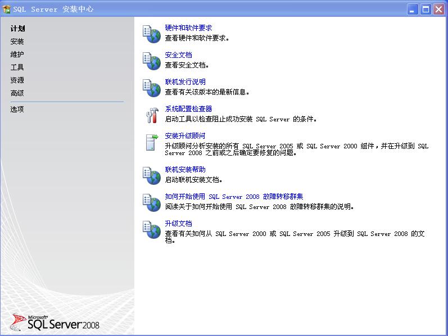Open the 安全文档 link
The width and height of the screenshot is (448, 336).
pyautogui.click(x=178, y=55)
